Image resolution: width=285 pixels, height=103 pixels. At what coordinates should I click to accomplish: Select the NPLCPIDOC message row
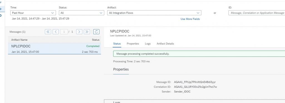pos(55,49)
